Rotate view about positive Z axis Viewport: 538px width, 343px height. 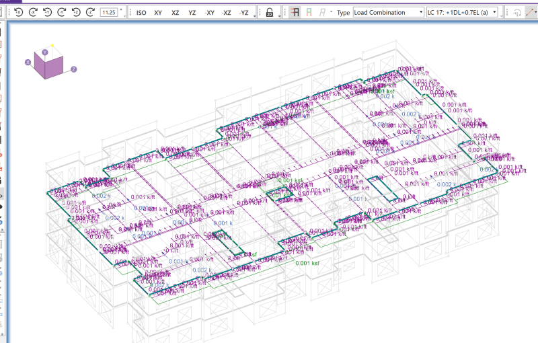coord(76,12)
